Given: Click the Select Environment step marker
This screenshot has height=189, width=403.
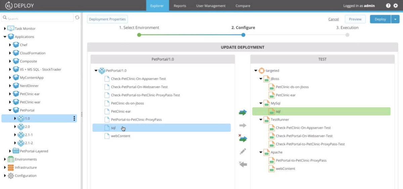Looking at the screenshot, I should coord(139,35).
